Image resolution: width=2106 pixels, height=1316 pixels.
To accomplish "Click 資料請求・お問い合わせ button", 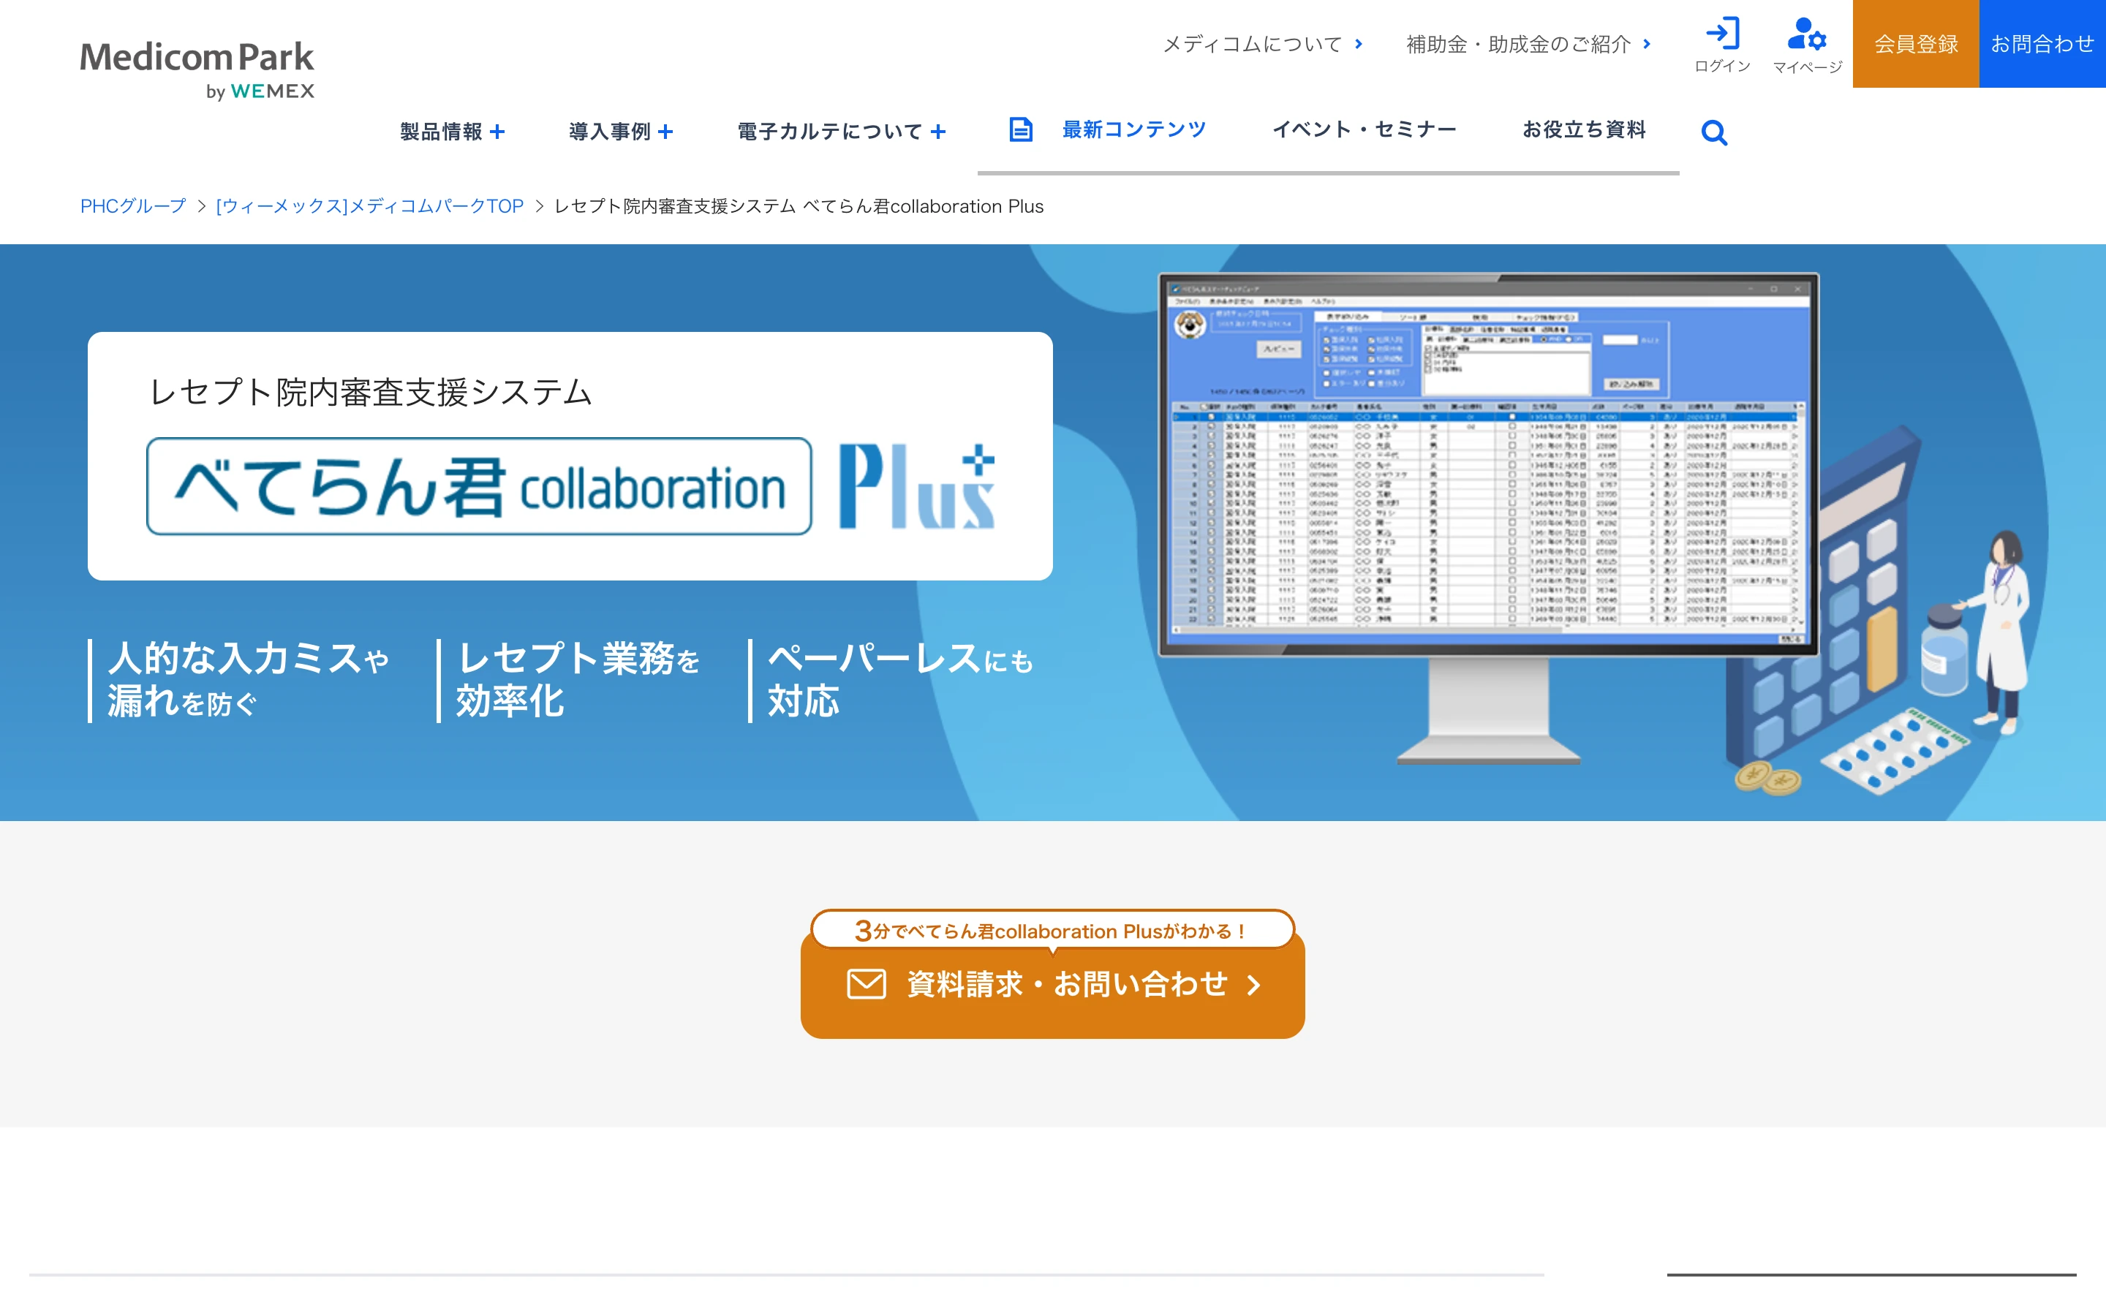I will (1052, 986).
